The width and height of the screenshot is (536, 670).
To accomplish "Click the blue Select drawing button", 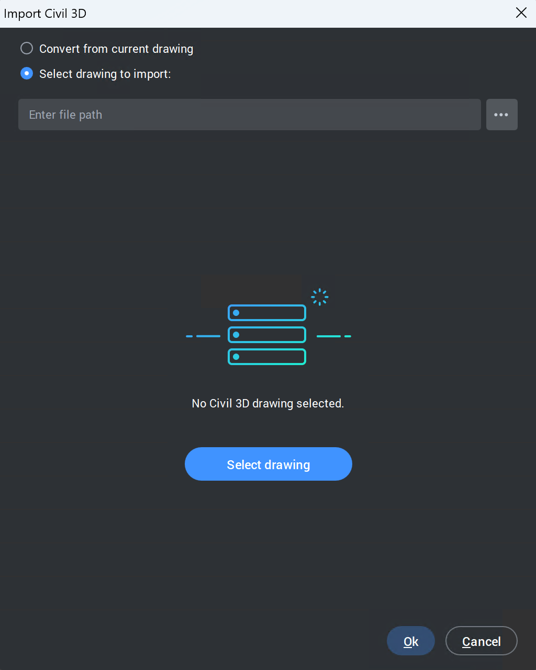I will pos(269,464).
